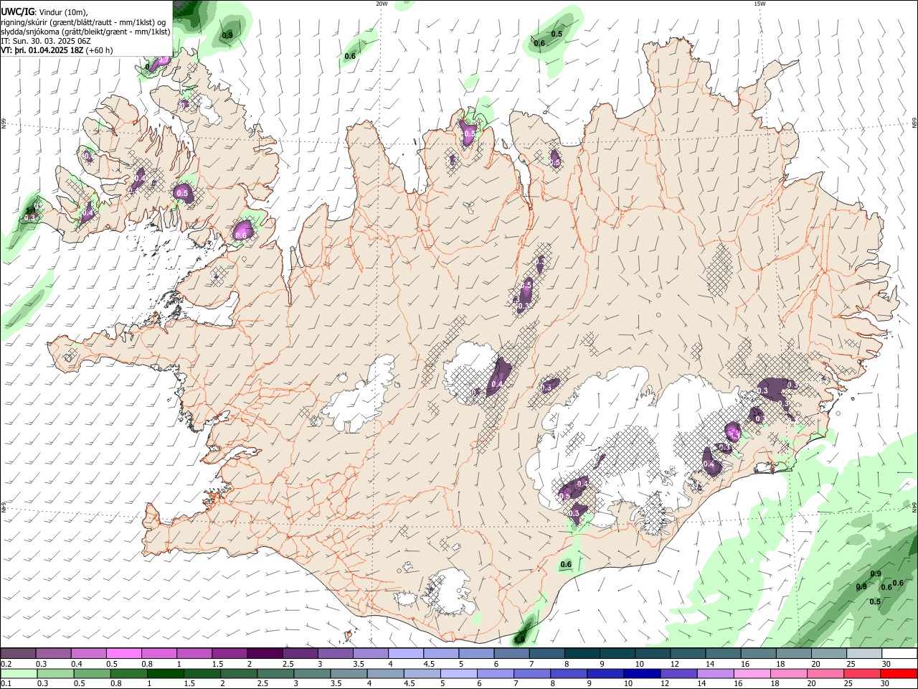Click the "15W" longitude label
The height and width of the screenshot is (689, 918).
(x=760, y=4)
